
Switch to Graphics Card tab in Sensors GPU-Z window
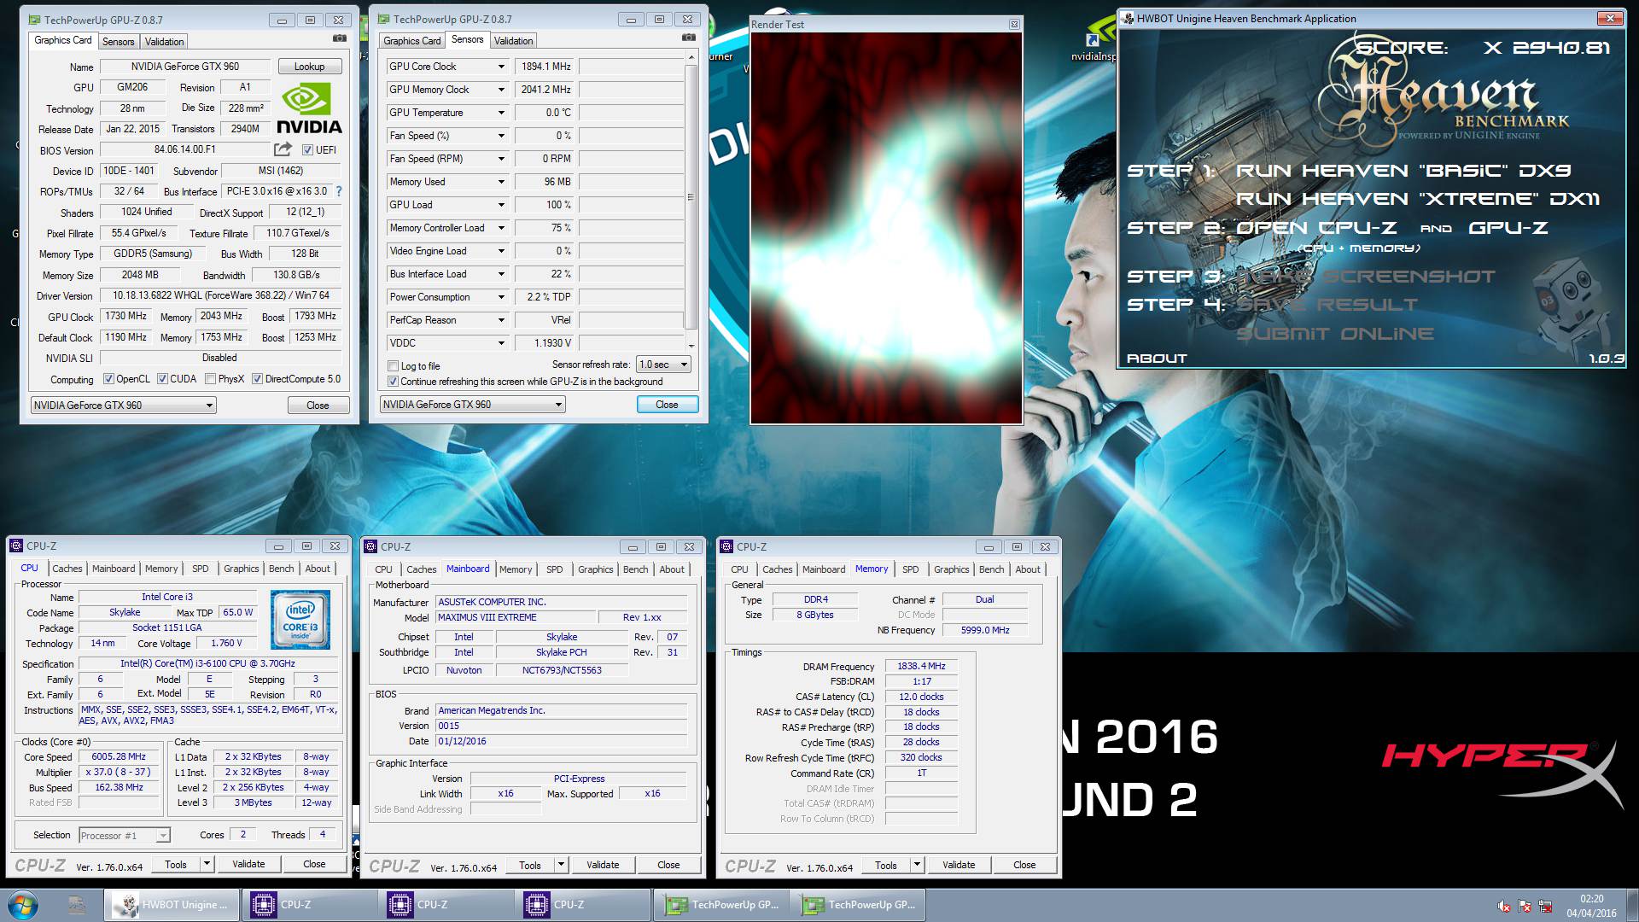click(412, 41)
